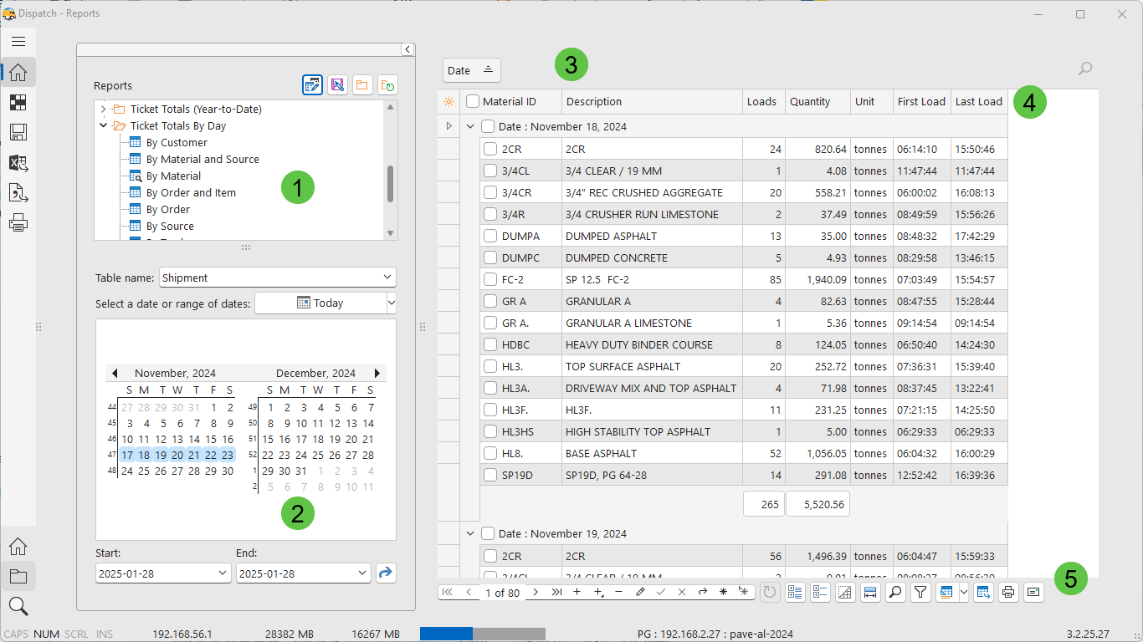Click the Date group sort button
The width and height of the screenshot is (1143, 642).
(472, 70)
